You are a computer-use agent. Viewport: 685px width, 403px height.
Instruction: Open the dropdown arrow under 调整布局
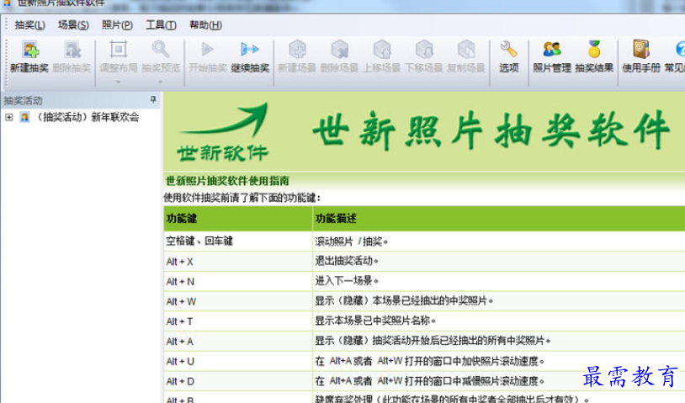119,82
